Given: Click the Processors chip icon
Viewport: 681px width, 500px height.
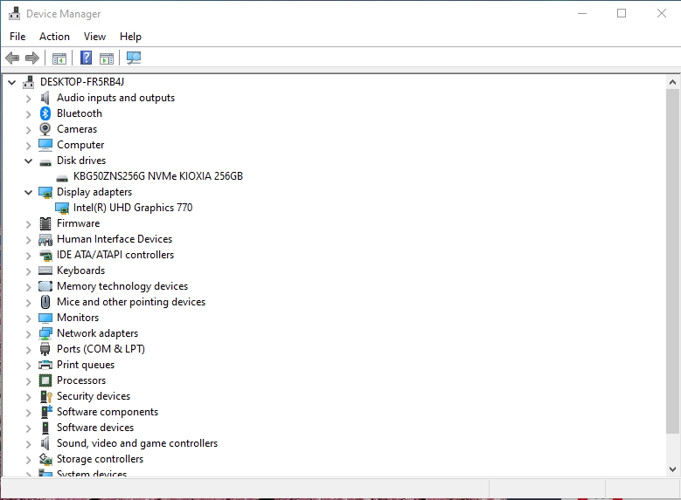Looking at the screenshot, I should point(45,380).
